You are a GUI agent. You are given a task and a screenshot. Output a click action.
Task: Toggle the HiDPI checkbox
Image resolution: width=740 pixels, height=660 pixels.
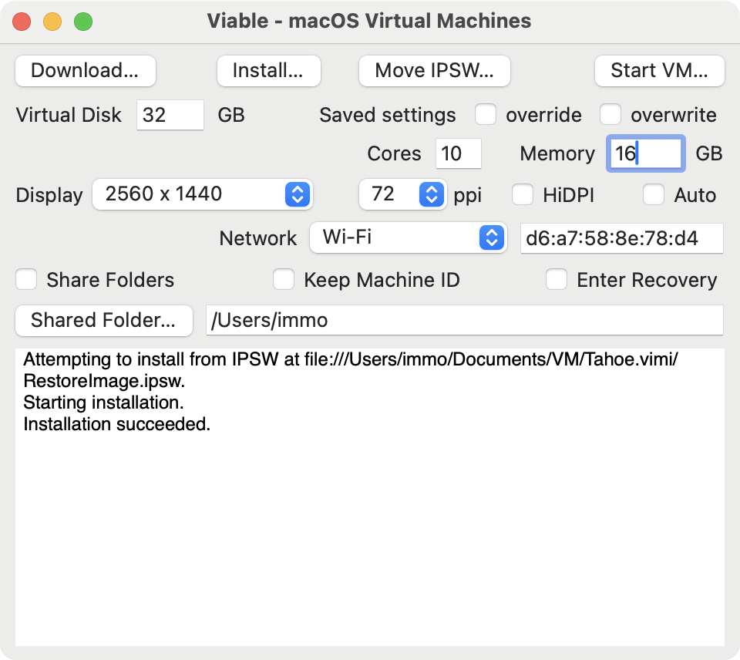coord(523,194)
